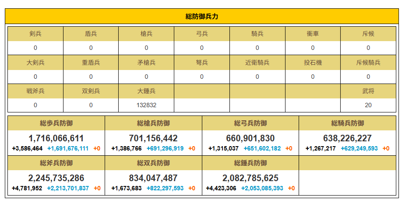Select the black +4,423,306 bonus value
The height and width of the screenshot is (203, 405).
[x=221, y=188]
